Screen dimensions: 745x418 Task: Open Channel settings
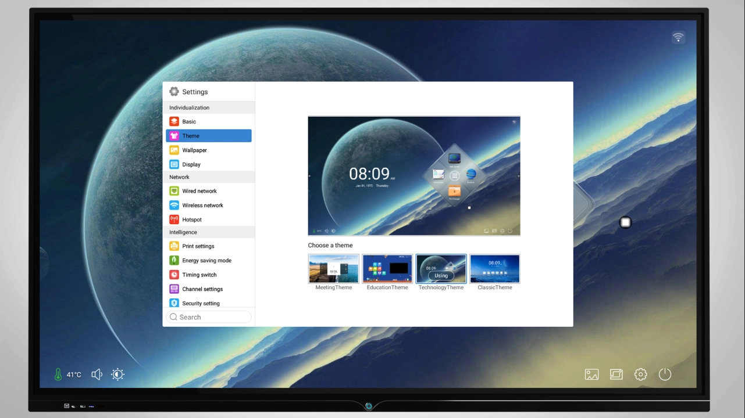tap(208, 289)
